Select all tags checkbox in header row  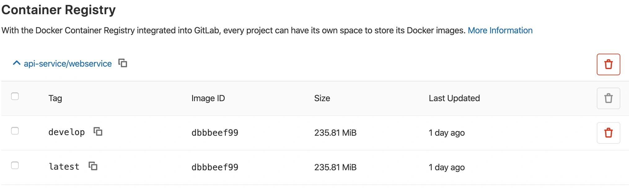[x=15, y=96]
